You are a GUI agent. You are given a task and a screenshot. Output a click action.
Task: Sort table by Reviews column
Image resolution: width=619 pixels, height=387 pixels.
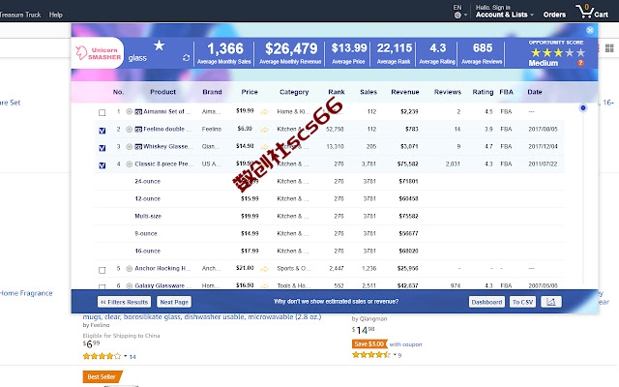pos(448,92)
